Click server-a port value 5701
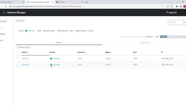The image size is (186, 105). point(135,58)
